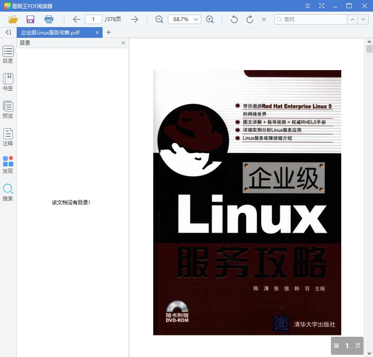373x357 pixels.
Task: Print the document with the printer icon
Action: (x=49, y=19)
